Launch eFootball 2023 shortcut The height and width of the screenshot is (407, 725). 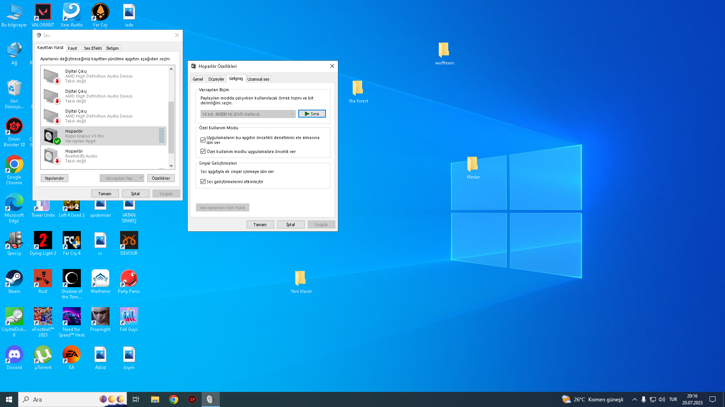(x=43, y=322)
